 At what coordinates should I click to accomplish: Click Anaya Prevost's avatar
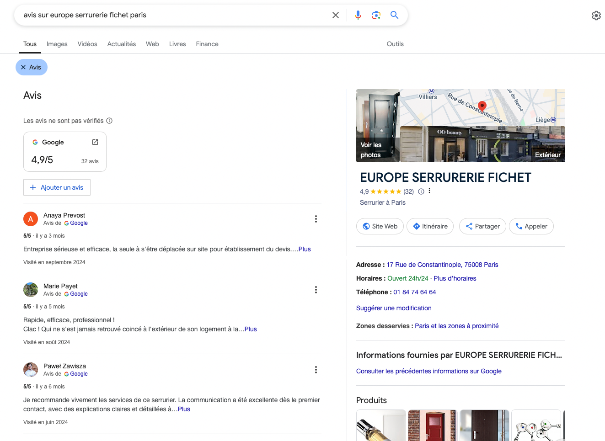pos(31,219)
